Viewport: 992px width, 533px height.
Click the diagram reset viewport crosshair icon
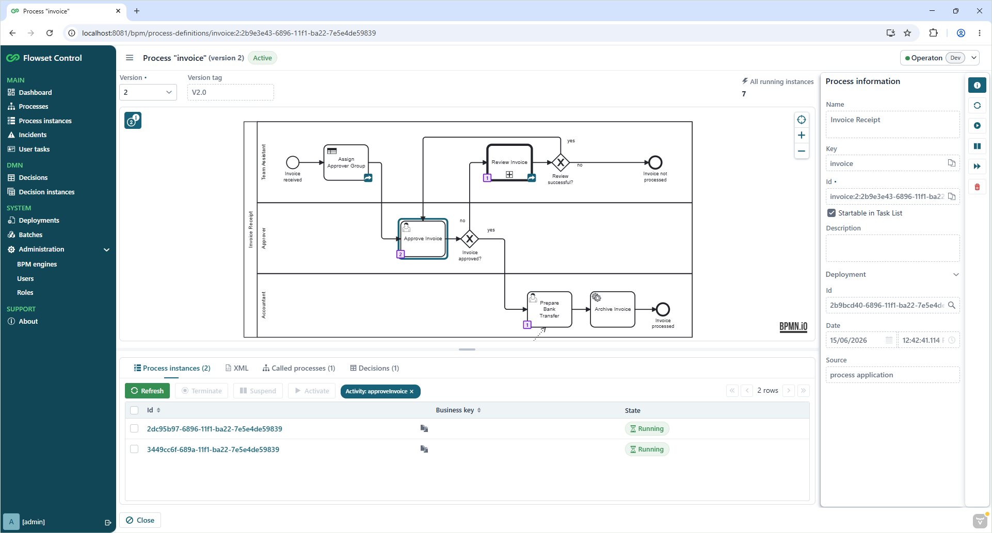pyautogui.click(x=801, y=120)
